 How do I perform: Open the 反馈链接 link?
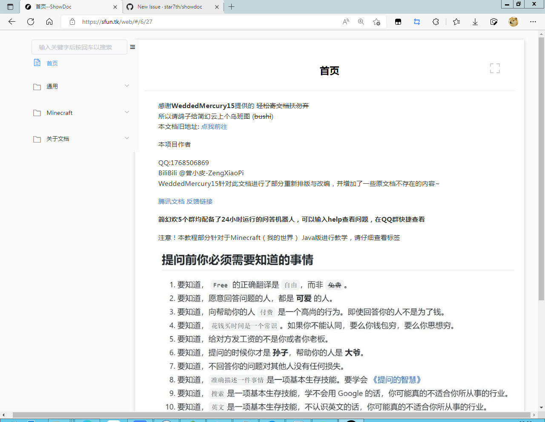coord(199,202)
